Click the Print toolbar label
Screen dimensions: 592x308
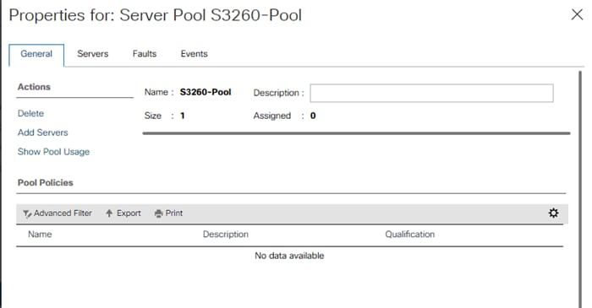[x=173, y=213]
